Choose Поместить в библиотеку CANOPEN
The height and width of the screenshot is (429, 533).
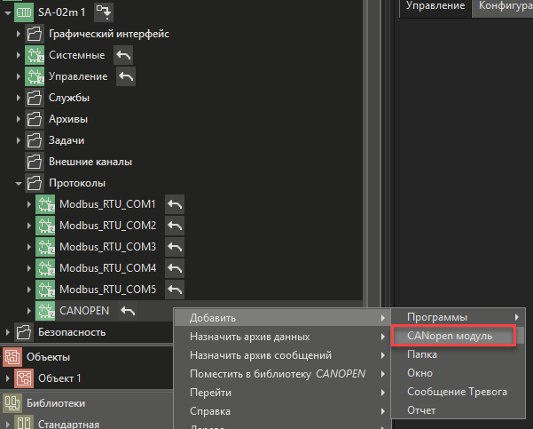tap(282, 374)
